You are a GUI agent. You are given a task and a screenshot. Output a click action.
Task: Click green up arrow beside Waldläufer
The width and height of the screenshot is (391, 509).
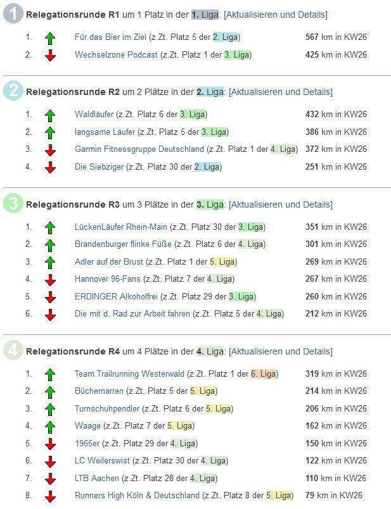[x=51, y=115]
